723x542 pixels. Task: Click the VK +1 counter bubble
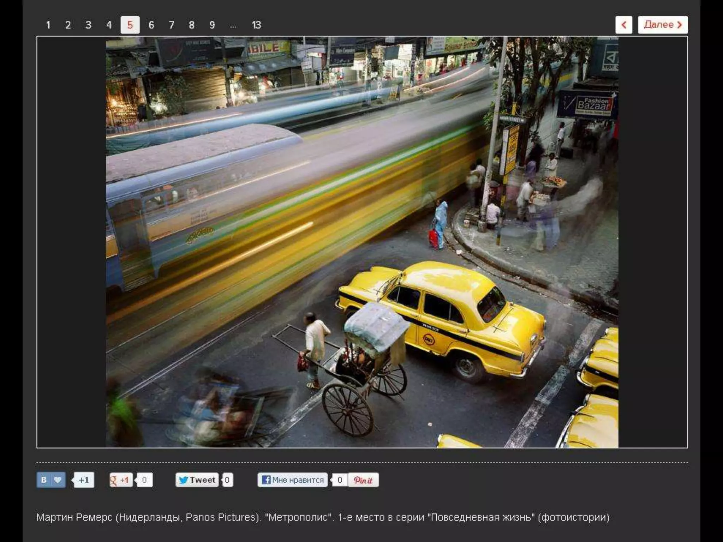point(84,480)
